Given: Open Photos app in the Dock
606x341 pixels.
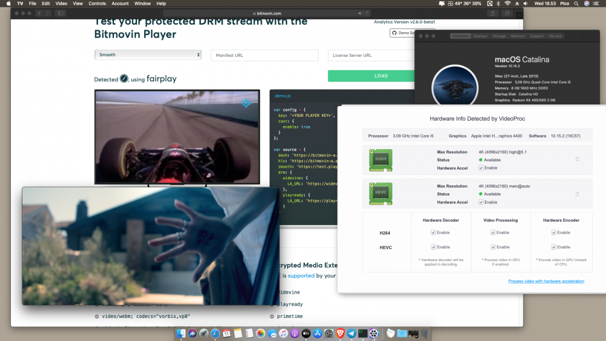Looking at the screenshot, I should (261, 333).
